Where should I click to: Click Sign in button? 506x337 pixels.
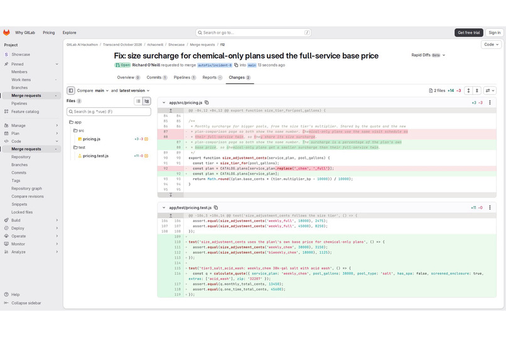pos(494,33)
